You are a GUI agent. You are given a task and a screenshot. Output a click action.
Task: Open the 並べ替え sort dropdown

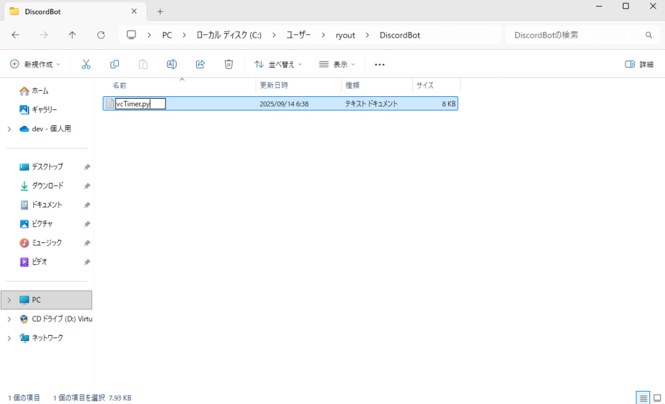(x=278, y=64)
